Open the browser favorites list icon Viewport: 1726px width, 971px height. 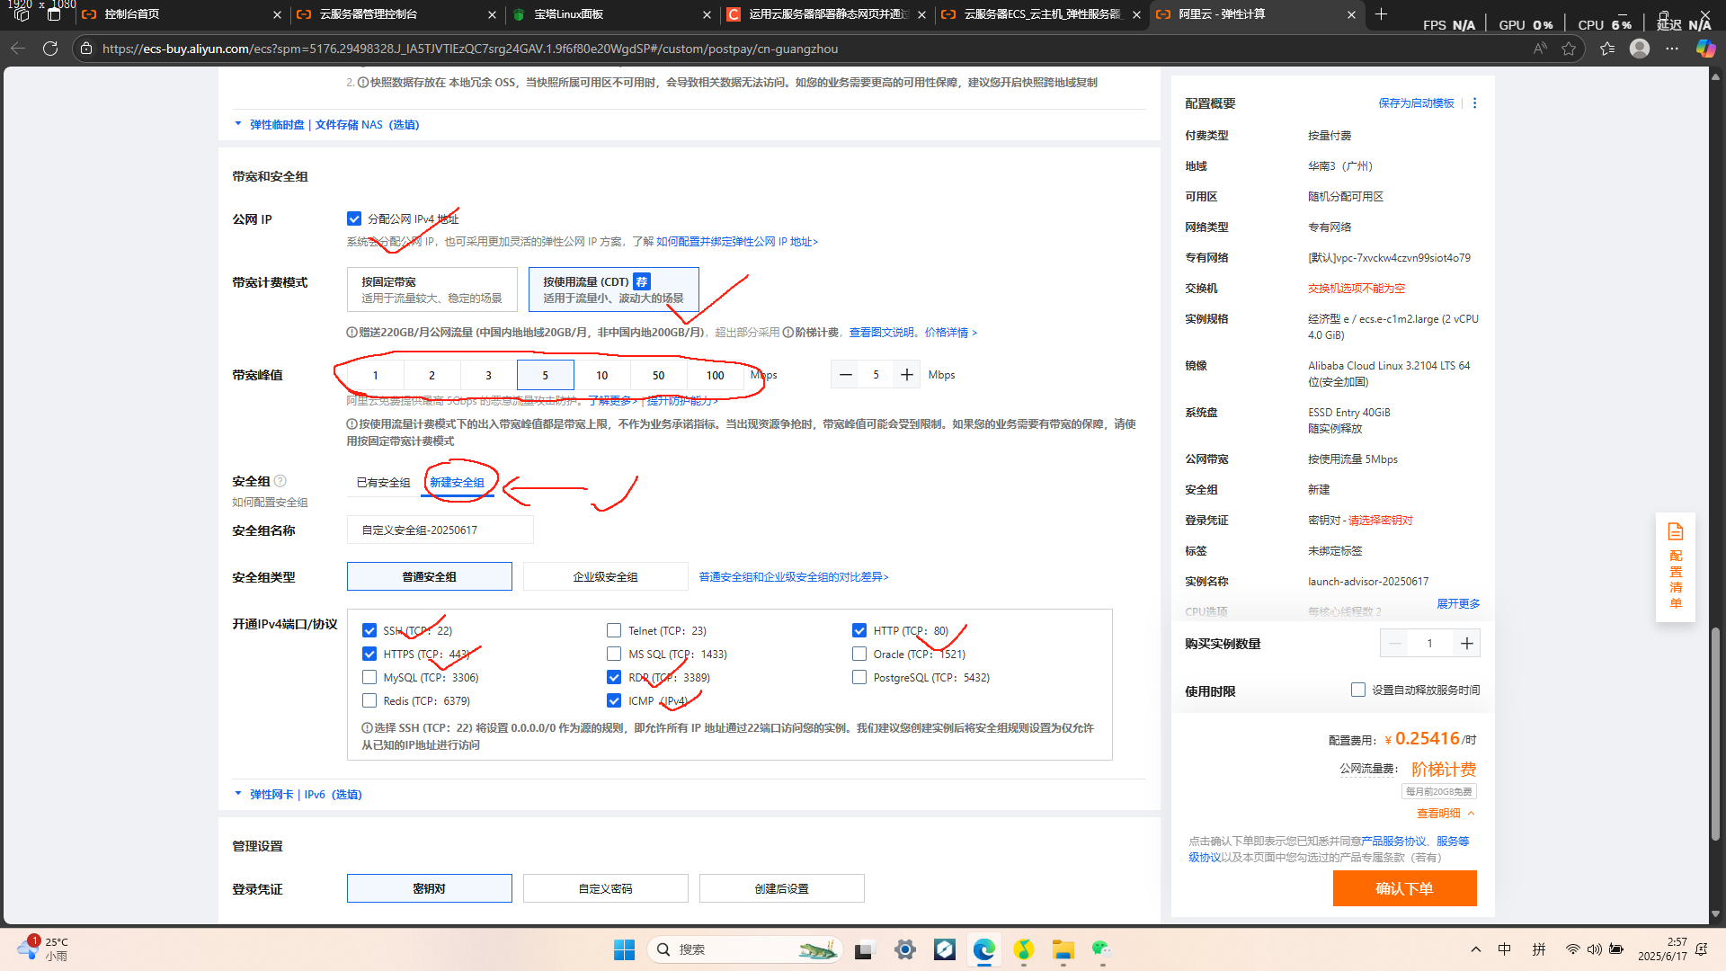pos(1607,49)
